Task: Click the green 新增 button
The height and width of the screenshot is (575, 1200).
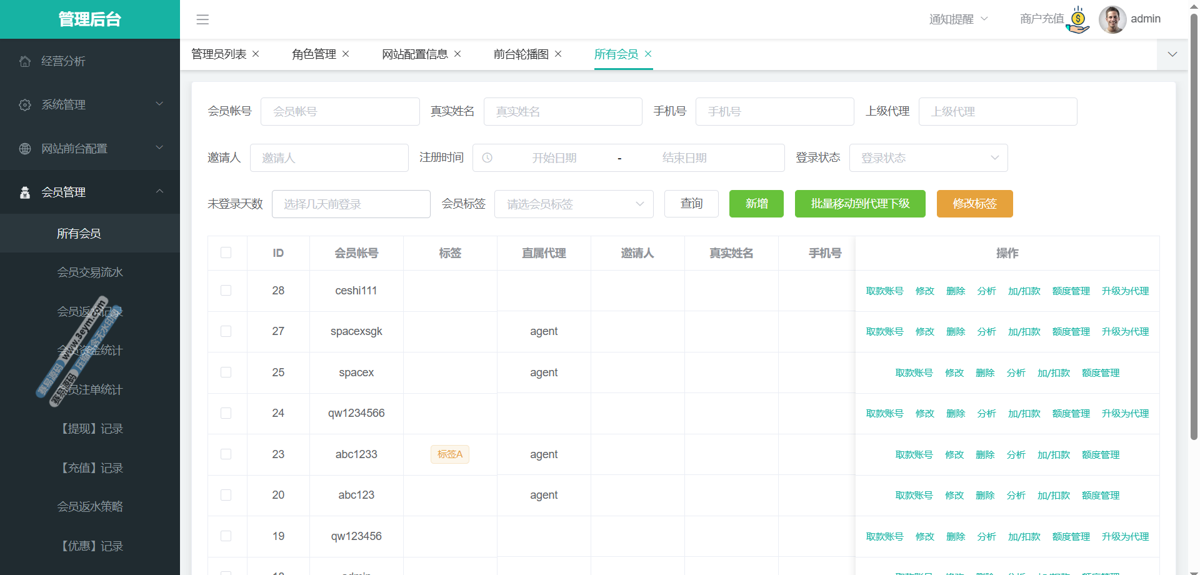Action: point(756,204)
